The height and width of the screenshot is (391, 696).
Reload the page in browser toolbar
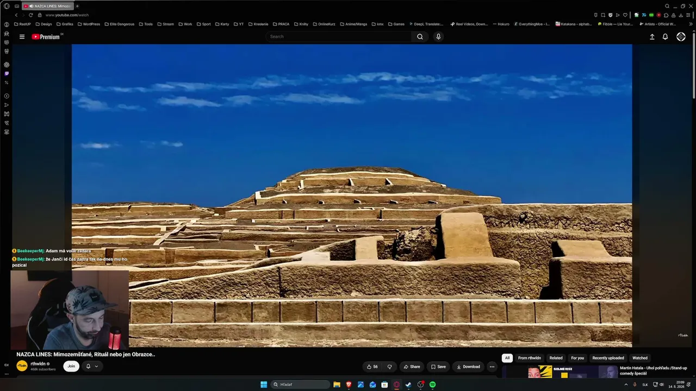30,15
